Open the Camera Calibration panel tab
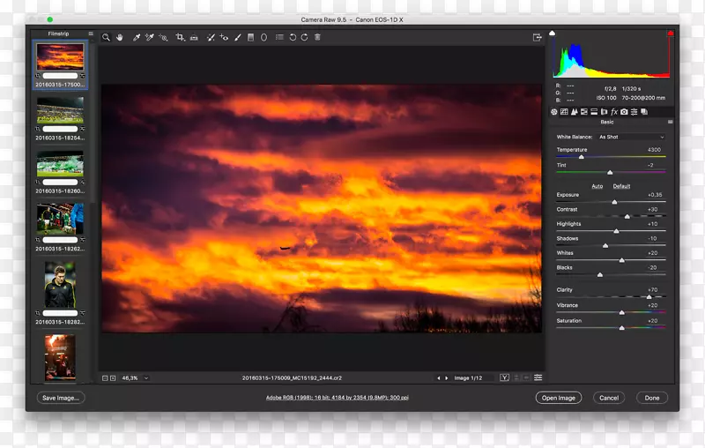Viewport: 705px width, 448px height. point(624,111)
